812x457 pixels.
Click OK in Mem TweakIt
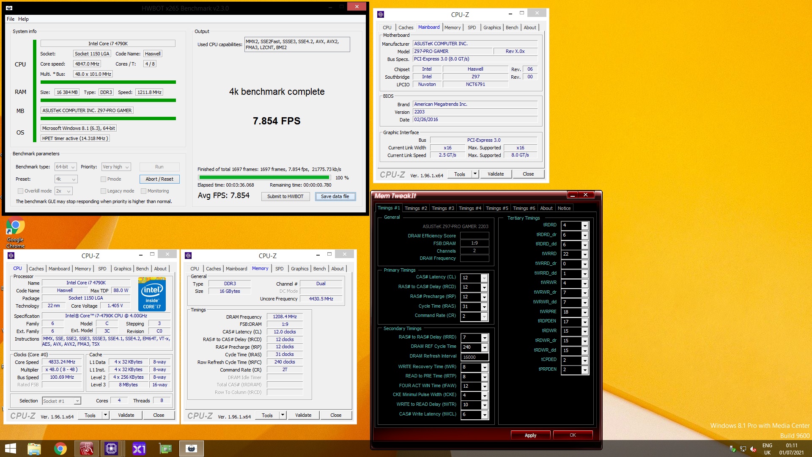pyautogui.click(x=573, y=435)
